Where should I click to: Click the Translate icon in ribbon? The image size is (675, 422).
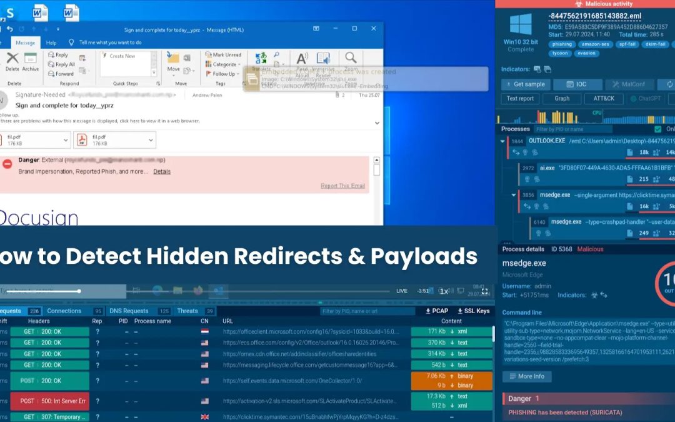pyautogui.click(x=261, y=58)
